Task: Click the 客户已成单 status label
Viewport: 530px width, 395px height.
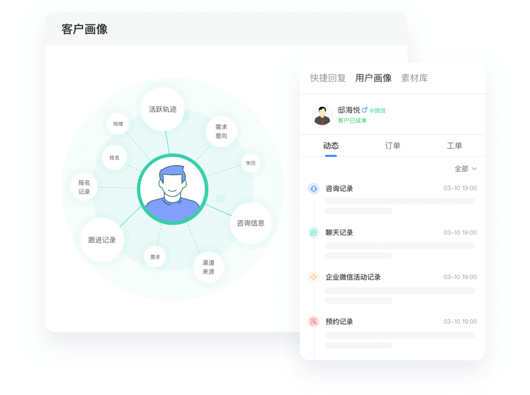Action: pyautogui.click(x=352, y=120)
